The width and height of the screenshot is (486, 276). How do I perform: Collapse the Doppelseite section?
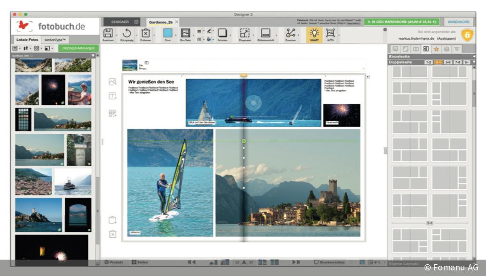474,62
